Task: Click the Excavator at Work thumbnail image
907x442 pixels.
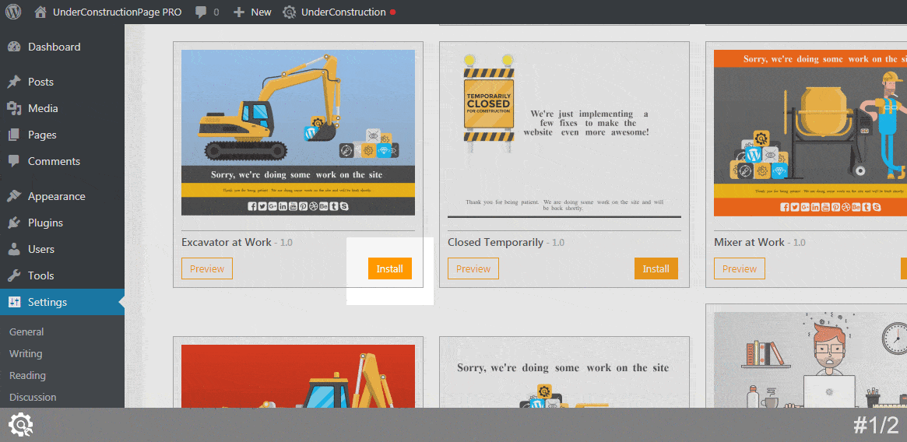Action: (x=298, y=132)
